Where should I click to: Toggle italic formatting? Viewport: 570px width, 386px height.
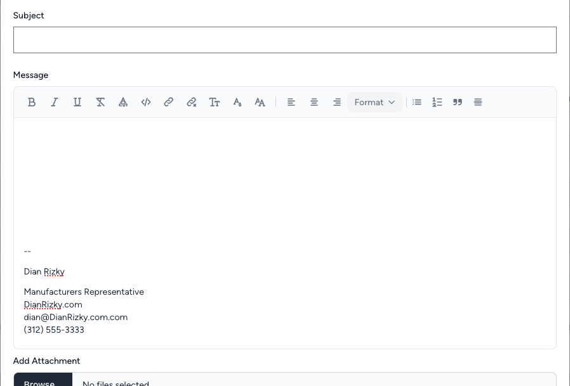pos(54,102)
